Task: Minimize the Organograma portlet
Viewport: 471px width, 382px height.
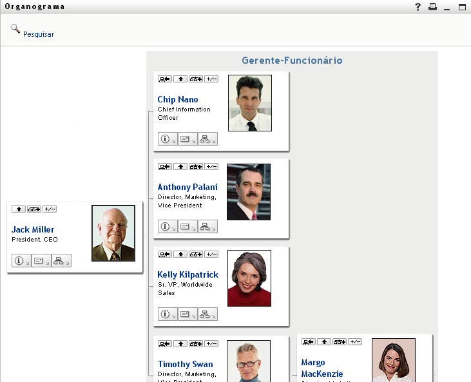Action: (x=447, y=7)
